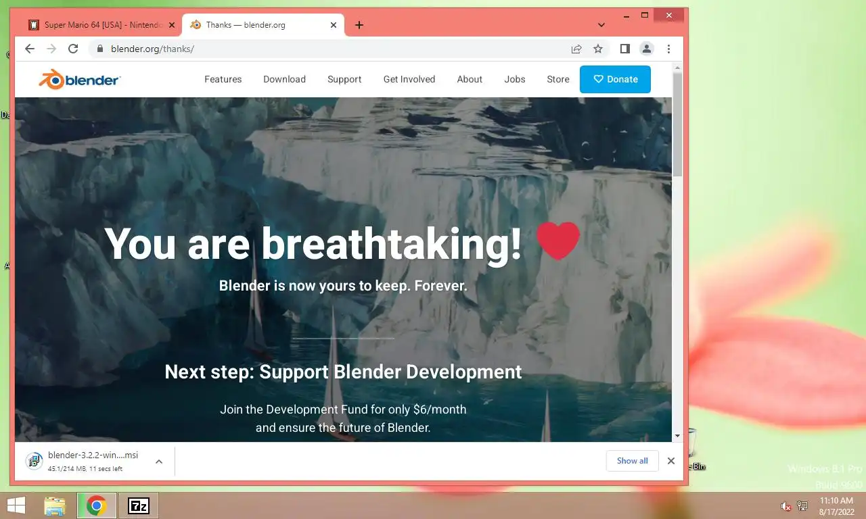
Task: Open the About menu item
Action: (x=470, y=79)
